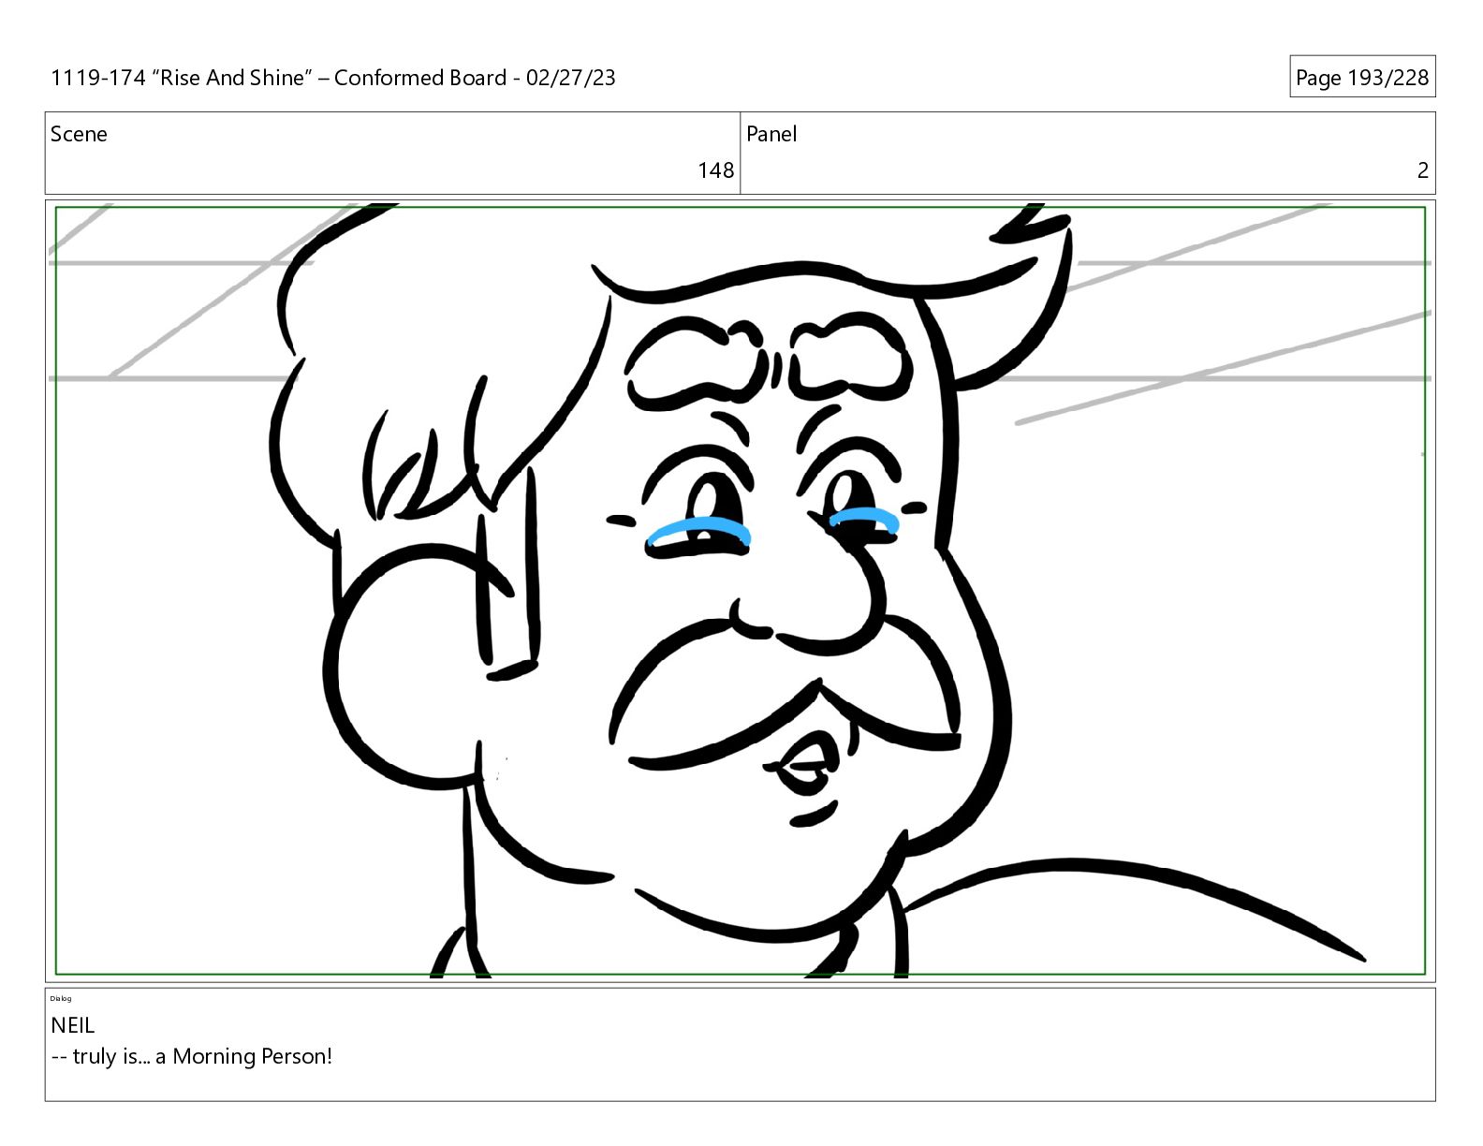Screen dimensions: 1483x1146
Task: Select the Page 193/228 box
Action: click(x=1362, y=77)
